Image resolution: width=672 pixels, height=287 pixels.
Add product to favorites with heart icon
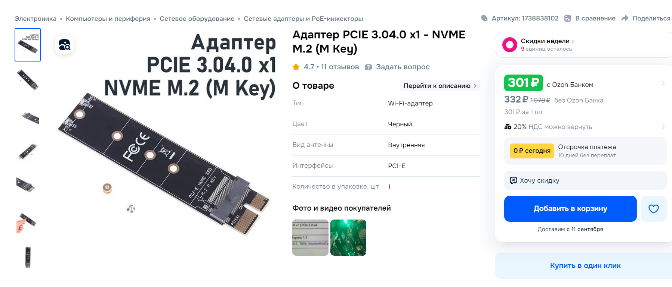click(653, 209)
